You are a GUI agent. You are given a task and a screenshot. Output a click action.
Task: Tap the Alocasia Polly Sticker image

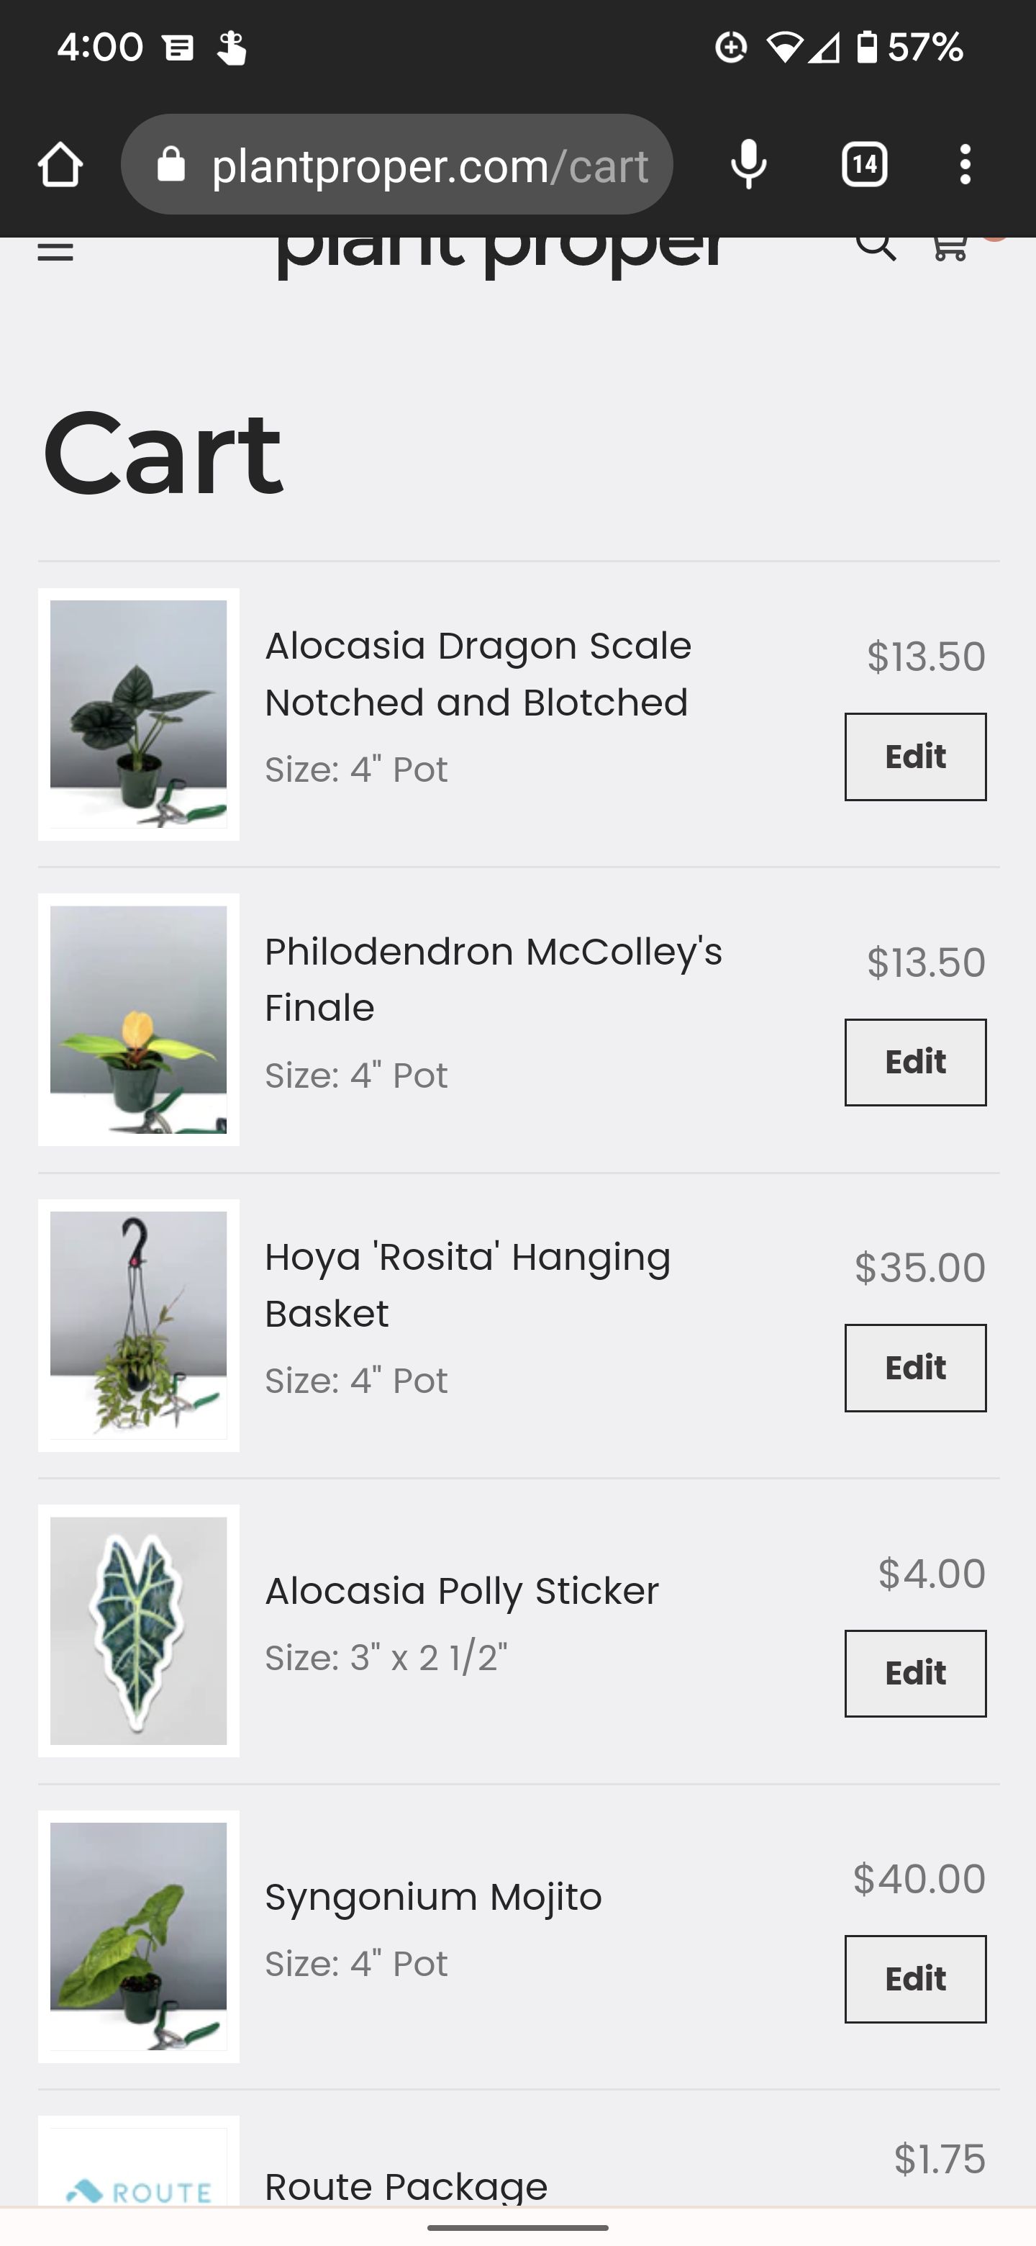click(139, 1631)
